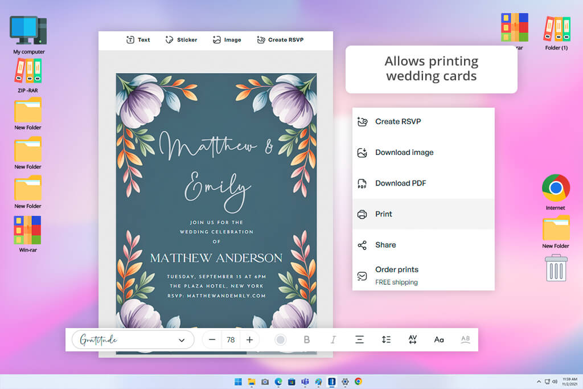Expand the system tray hidden icons chevron
Image resolution: width=583 pixels, height=389 pixels.
point(539,382)
